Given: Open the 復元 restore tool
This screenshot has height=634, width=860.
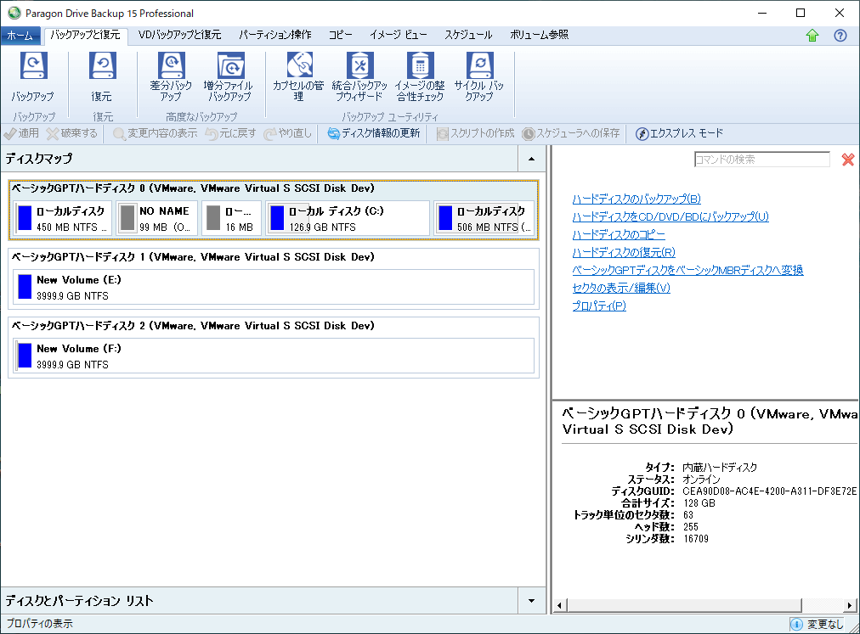Looking at the screenshot, I should 102,76.
